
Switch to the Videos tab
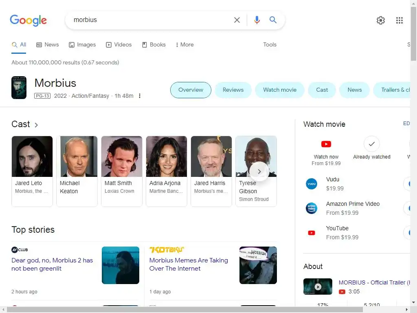pos(119,45)
